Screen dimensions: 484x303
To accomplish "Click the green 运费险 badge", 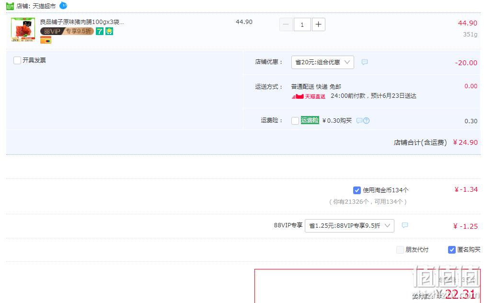I will (x=310, y=120).
